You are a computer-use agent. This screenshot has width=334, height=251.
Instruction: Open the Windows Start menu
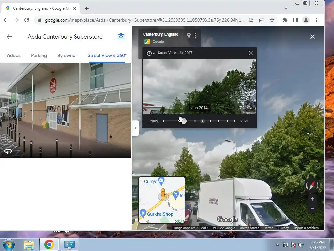9,244
